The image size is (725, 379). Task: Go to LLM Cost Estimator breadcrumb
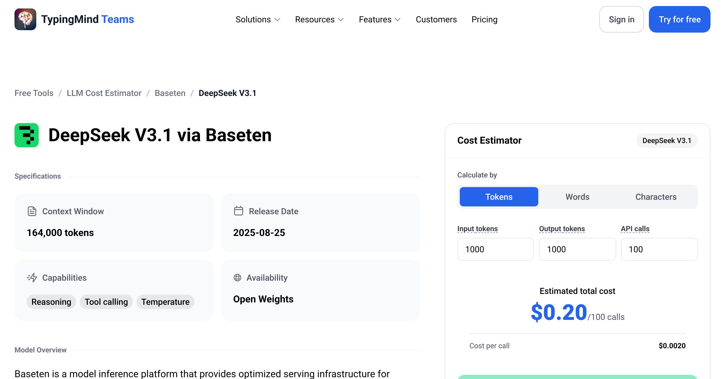tap(104, 93)
